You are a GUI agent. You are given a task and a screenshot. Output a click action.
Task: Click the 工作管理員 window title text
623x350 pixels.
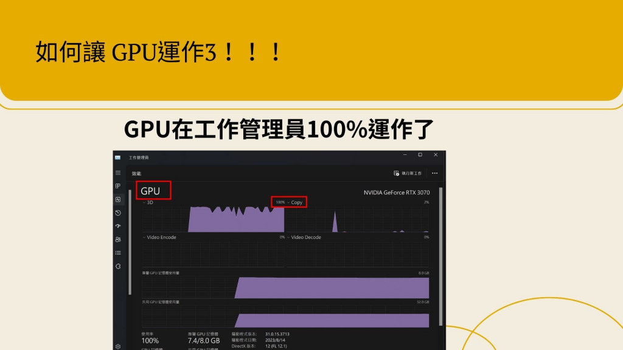tap(139, 157)
